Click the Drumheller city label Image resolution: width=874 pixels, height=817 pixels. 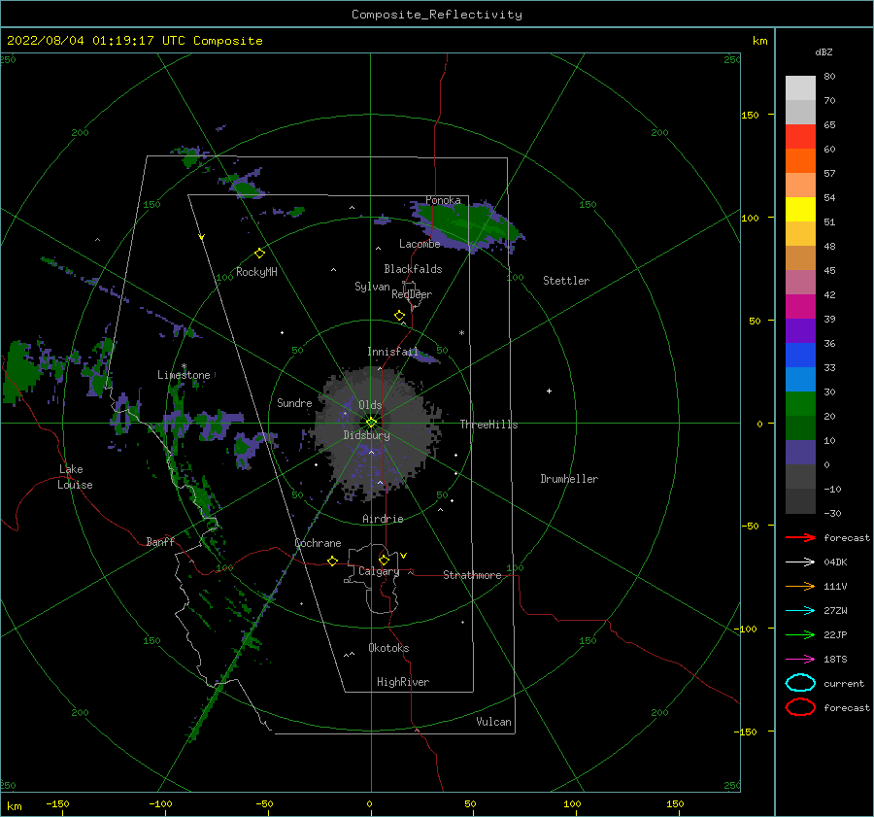(x=569, y=479)
